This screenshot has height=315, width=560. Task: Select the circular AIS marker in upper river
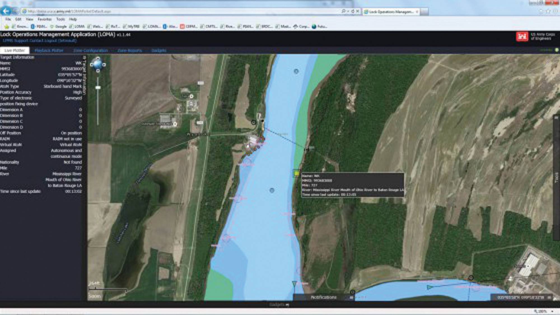coord(296,71)
